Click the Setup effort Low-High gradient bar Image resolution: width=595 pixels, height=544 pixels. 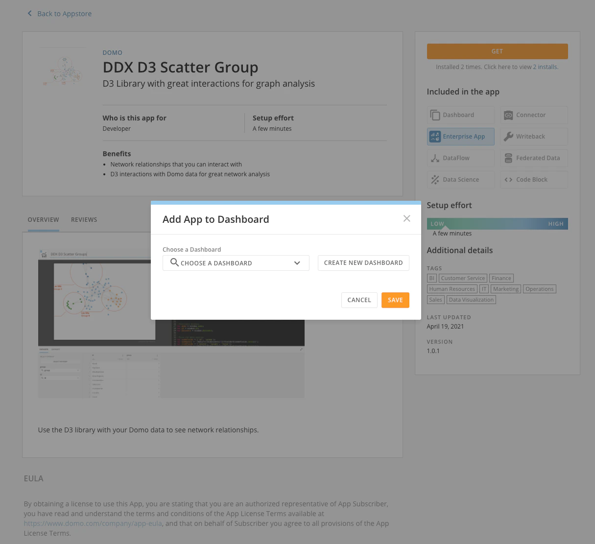(x=497, y=224)
